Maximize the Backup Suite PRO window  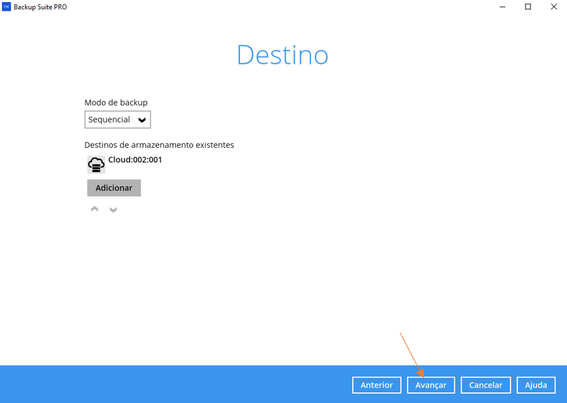pyautogui.click(x=528, y=7)
